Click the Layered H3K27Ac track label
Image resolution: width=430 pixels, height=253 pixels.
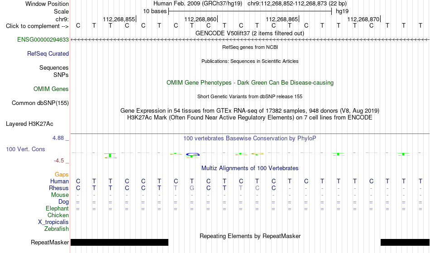[29, 124]
